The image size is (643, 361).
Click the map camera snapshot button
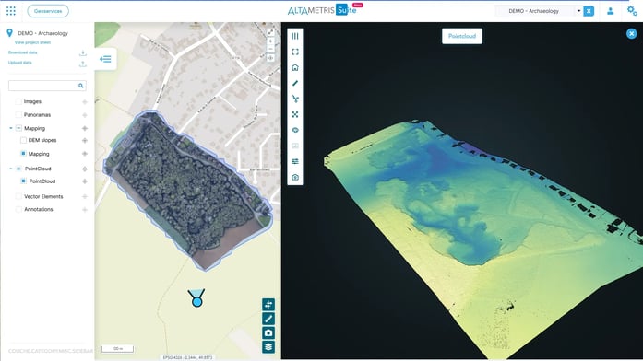pos(268,332)
